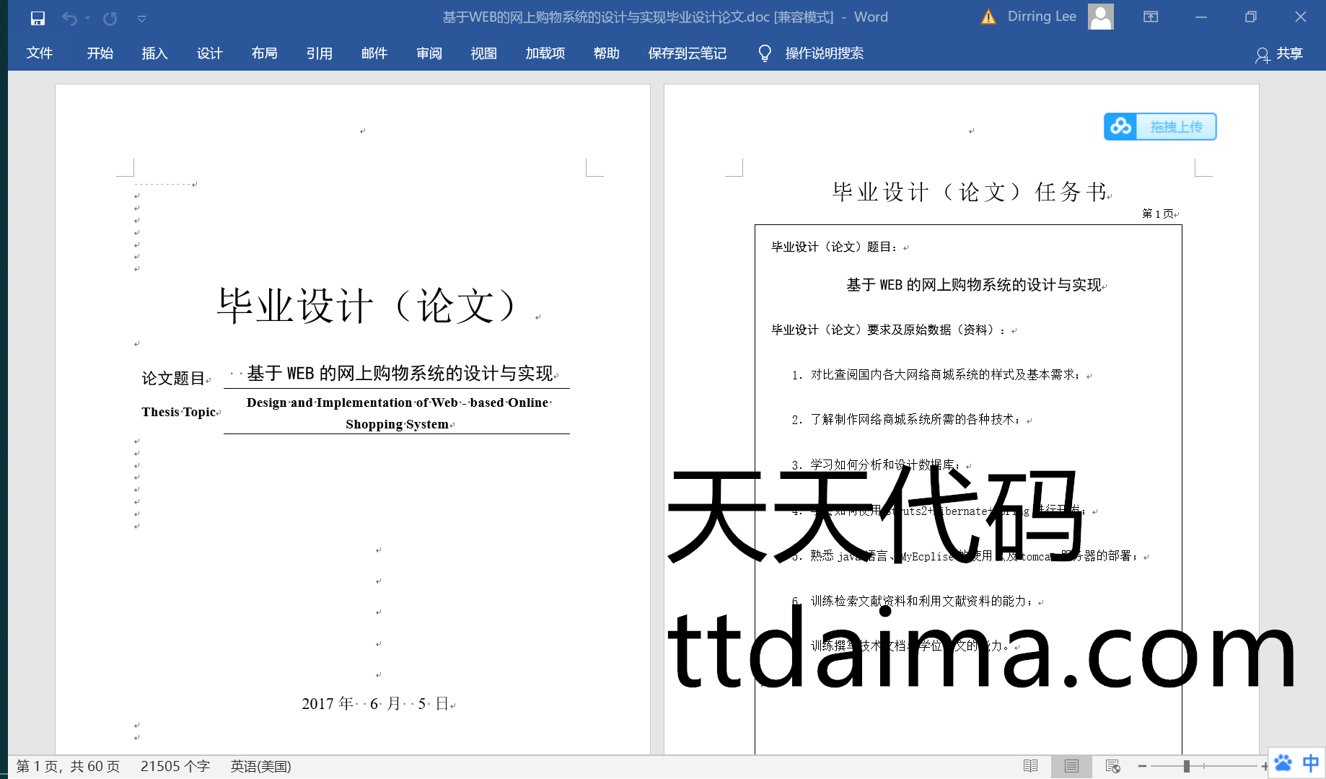This screenshot has width=1326, height=779.
Task: Click the Dirring Lee account avatar
Action: tap(1100, 17)
